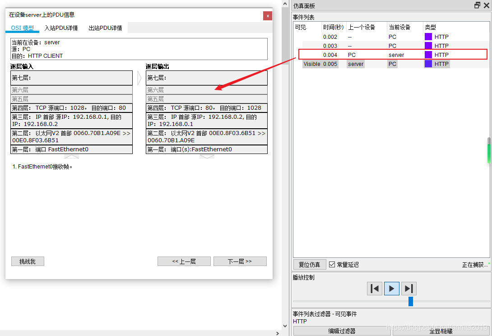Screen dimensions: 492x336
Task: Toggle the 常量延迟 checkbox
Action: click(332, 264)
